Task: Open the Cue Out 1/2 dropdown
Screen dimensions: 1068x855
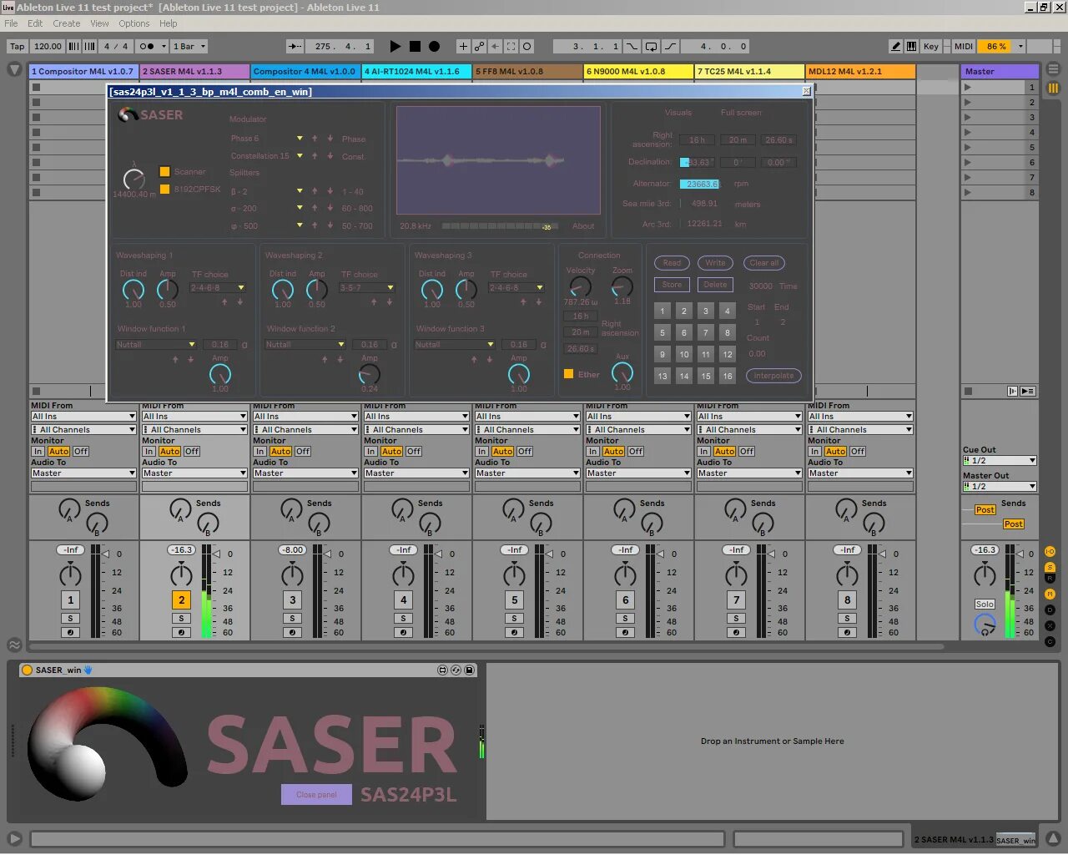Action: pos(1000,461)
